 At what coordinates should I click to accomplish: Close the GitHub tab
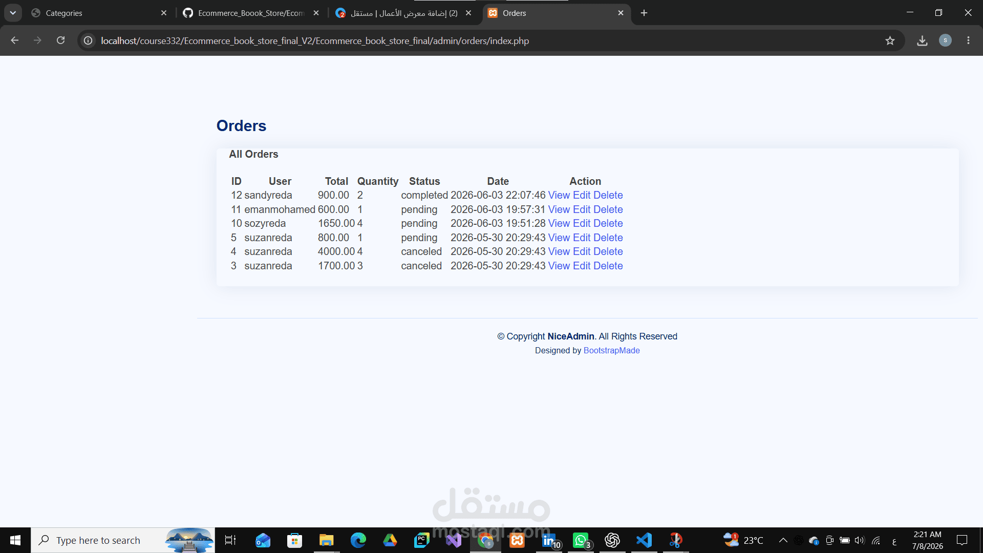coord(316,13)
